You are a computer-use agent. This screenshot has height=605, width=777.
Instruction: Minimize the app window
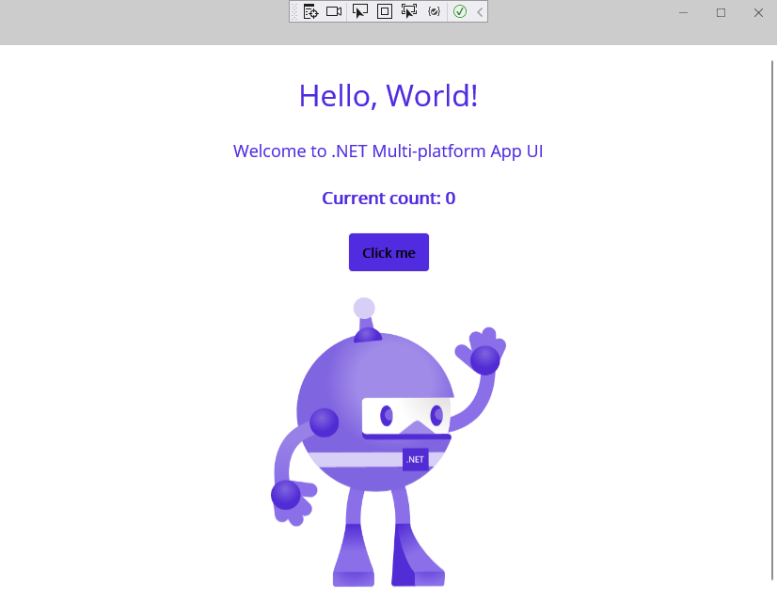click(684, 12)
